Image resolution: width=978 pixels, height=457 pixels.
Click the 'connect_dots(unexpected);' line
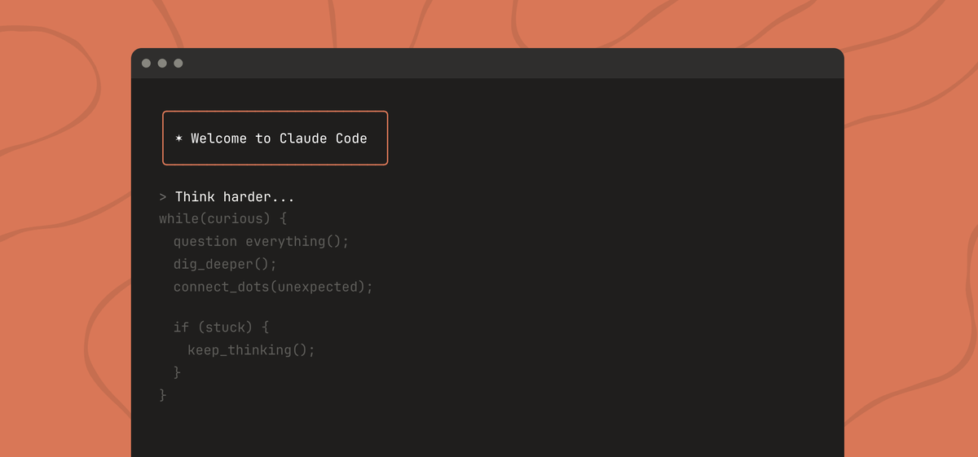[x=272, y=288]
